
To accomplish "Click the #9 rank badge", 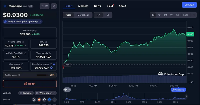I will (31, 6).
